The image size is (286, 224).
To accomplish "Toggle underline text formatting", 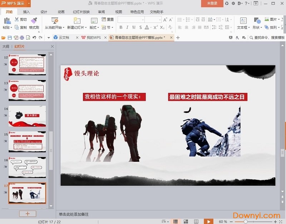I will 134,28.
